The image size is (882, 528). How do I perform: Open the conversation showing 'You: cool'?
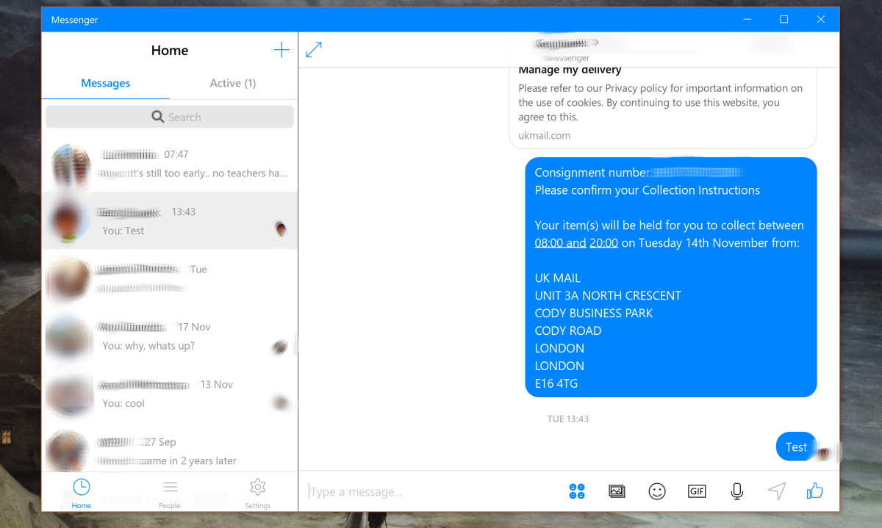click(170, 394)
